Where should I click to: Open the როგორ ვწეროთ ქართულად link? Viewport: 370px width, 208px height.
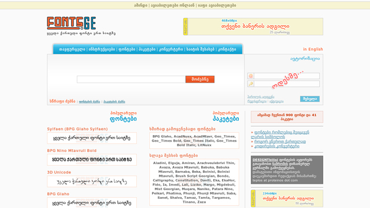click(280, 142)
